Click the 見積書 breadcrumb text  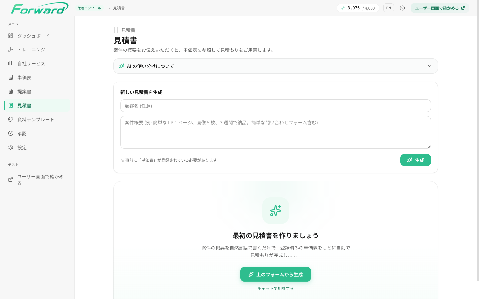tap(119, 8)
